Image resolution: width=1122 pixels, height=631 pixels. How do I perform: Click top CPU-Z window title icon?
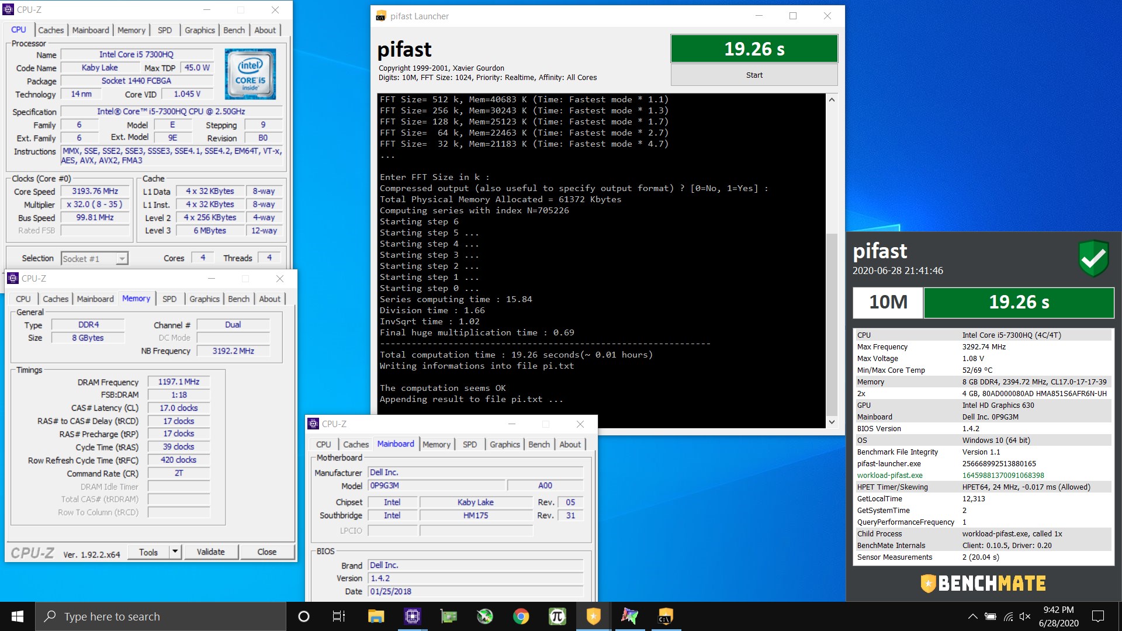(8, 10)
